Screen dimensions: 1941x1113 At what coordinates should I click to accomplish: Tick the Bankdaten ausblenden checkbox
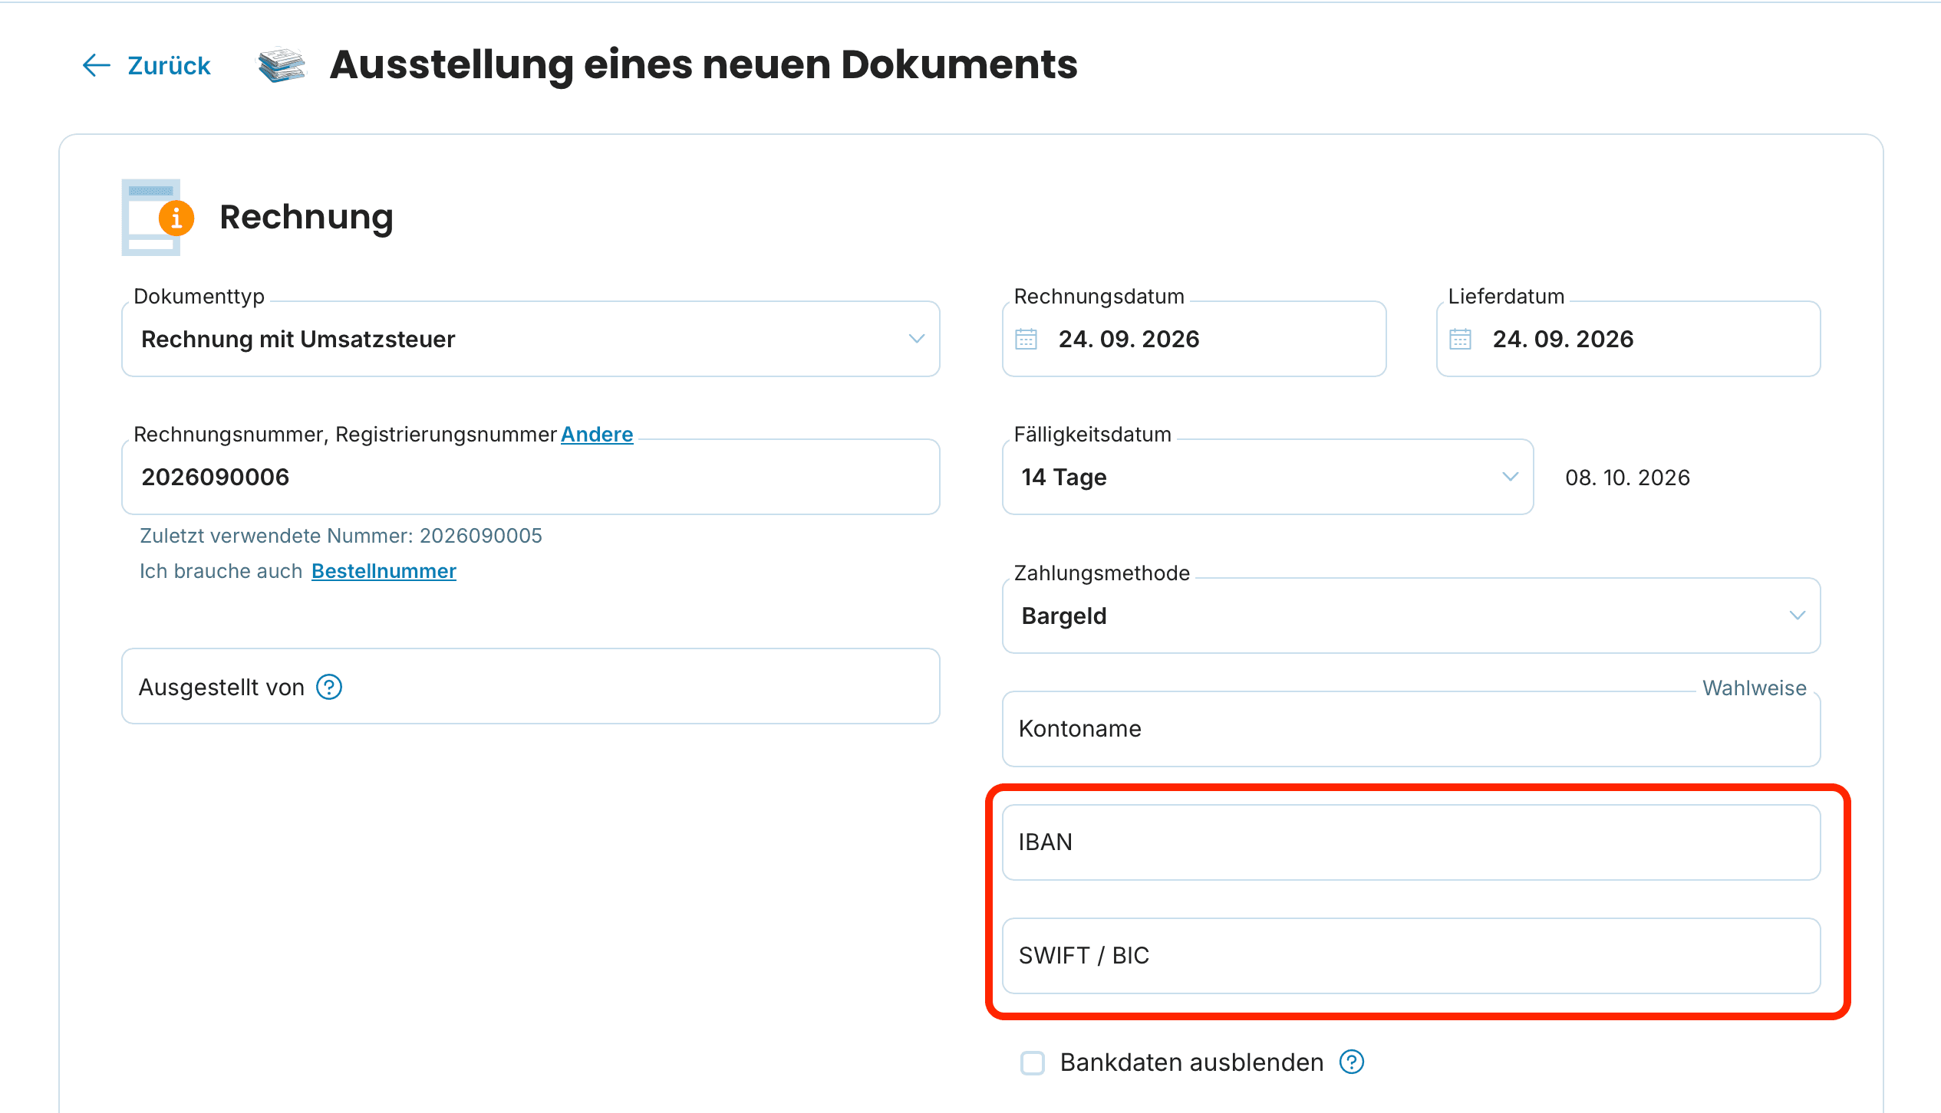[1033, 1063]
